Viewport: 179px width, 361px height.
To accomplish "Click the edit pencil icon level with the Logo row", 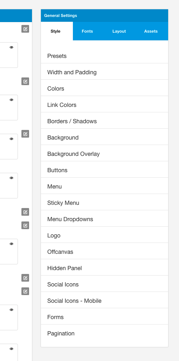I will [x=25, y=225].
